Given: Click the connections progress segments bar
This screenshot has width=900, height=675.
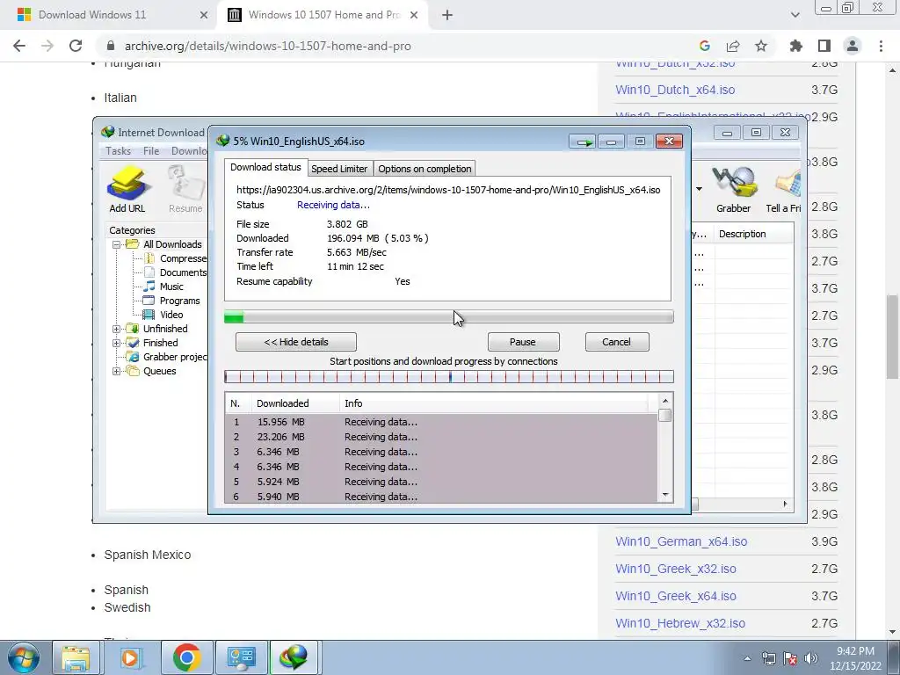Looking at the screenshot, I should coord(449,377).
